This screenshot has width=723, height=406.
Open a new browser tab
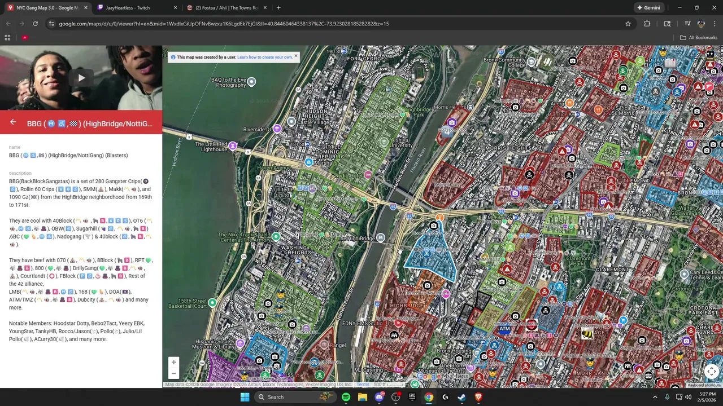point(278,8)
